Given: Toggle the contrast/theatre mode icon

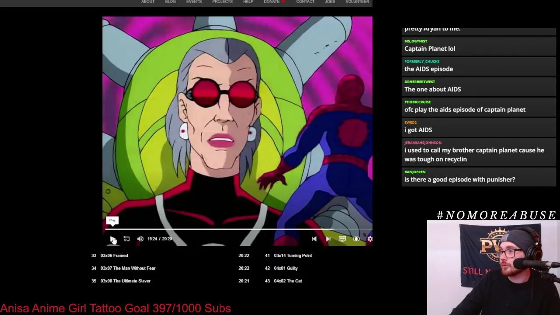Looking at the screenshot, I should click(x=356, y=239).
